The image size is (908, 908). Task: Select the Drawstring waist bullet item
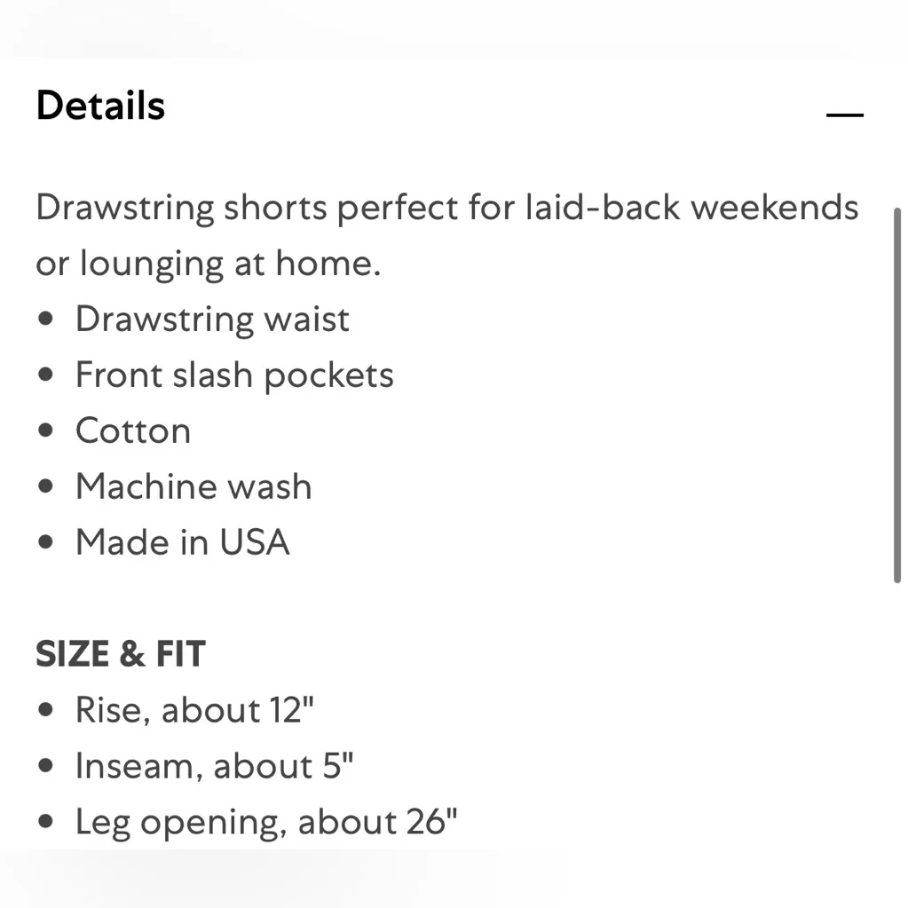tap(212, 319)
